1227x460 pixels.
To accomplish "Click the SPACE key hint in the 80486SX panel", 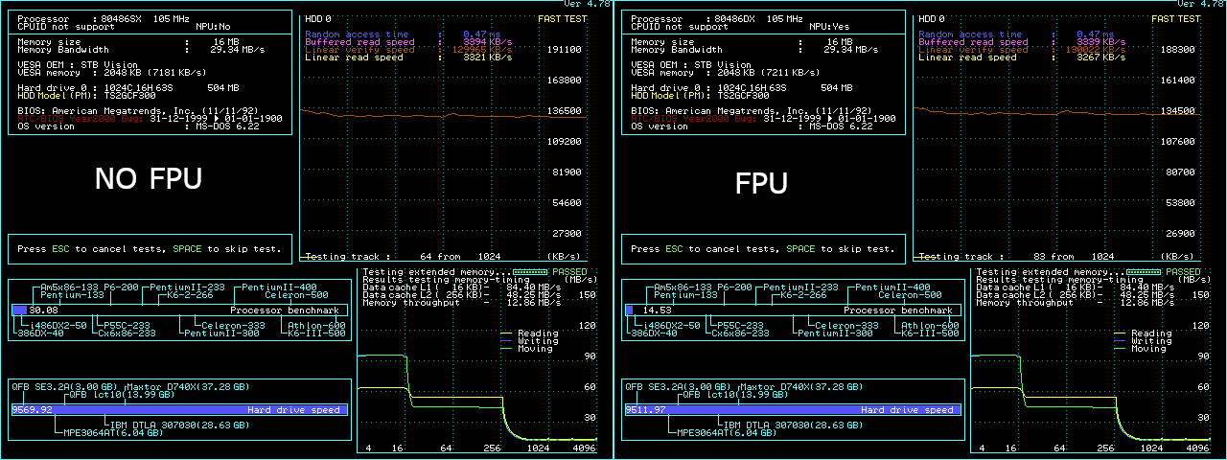I will coord(187,249).
